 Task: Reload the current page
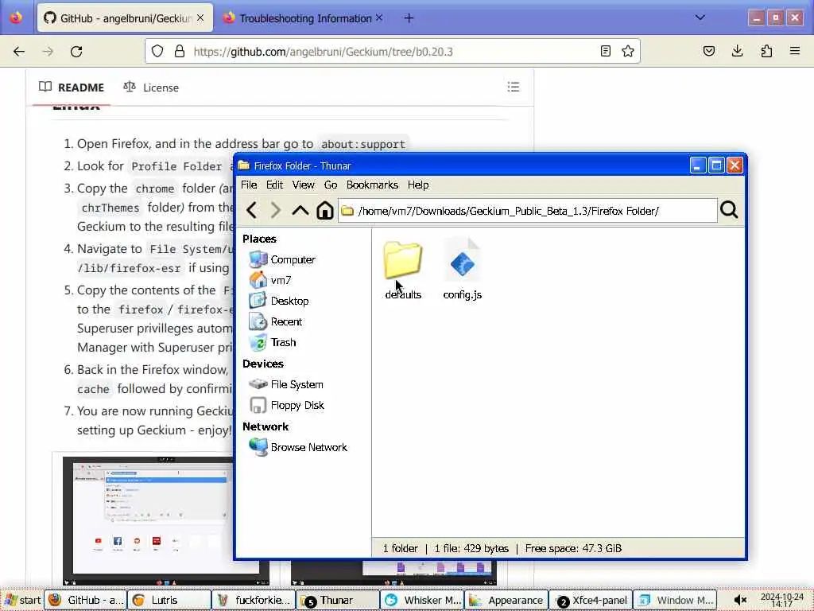76,52
